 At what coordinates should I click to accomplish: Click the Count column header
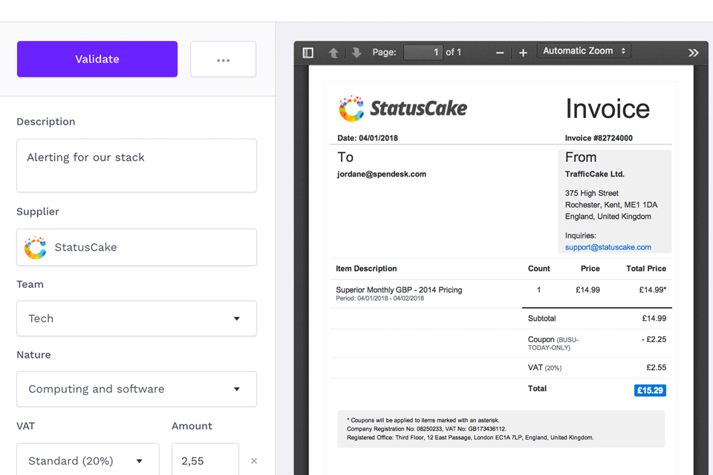pos(539,269)
